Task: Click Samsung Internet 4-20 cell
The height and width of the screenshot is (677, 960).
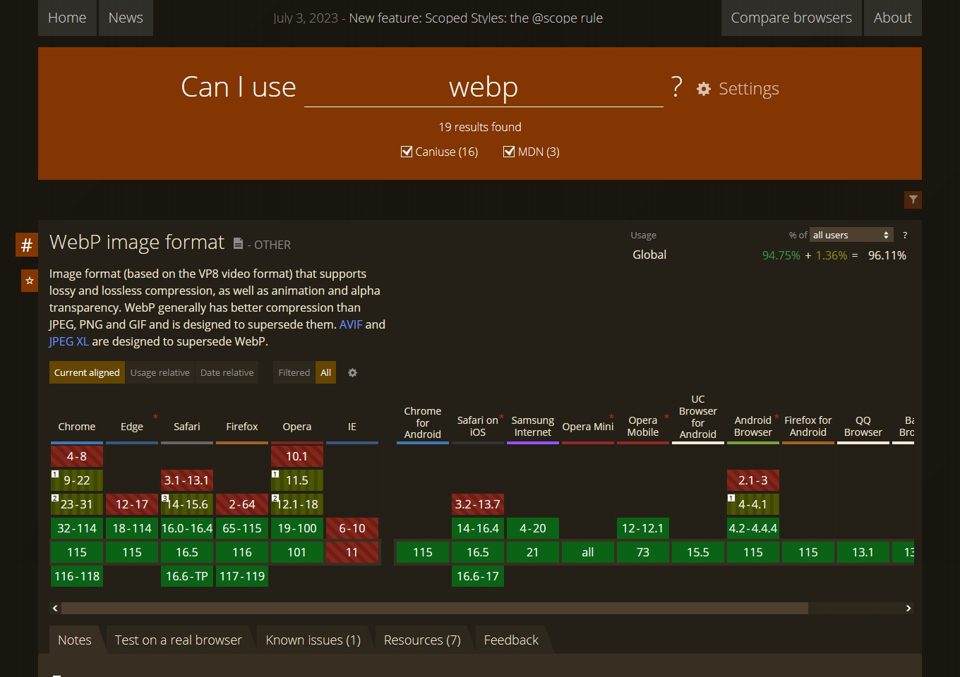Action: pyautogui.click(x=533, y=528)
